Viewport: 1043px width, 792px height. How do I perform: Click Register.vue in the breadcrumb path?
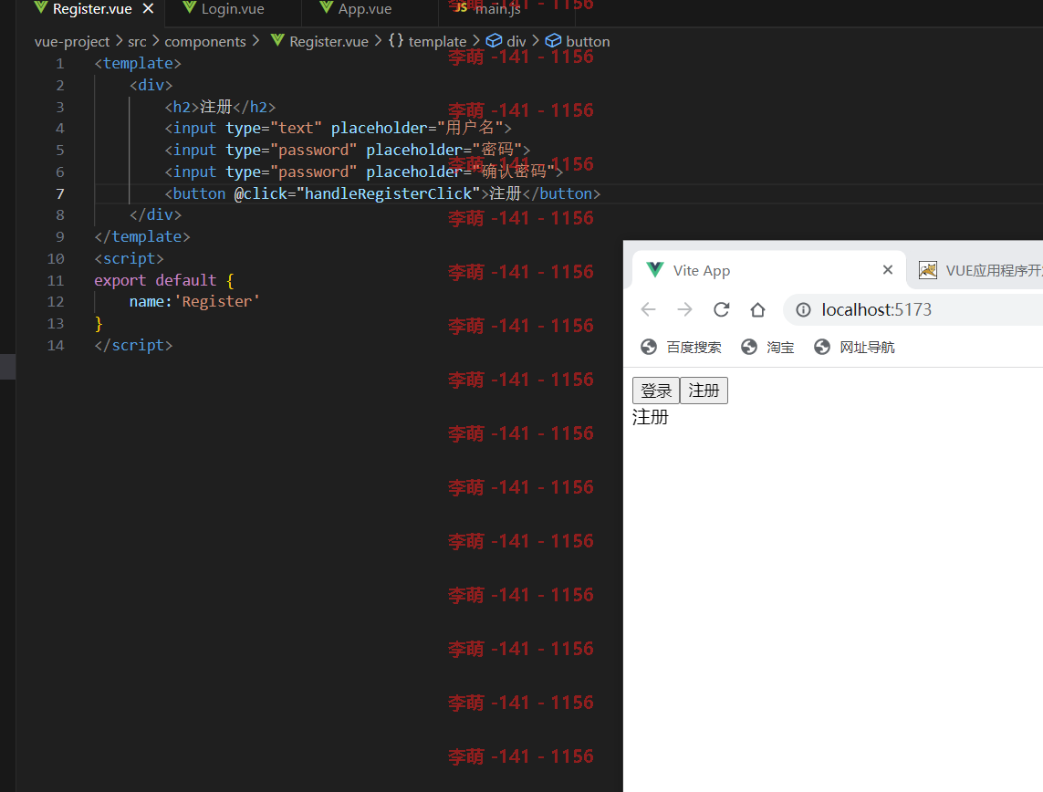[329, 41]
